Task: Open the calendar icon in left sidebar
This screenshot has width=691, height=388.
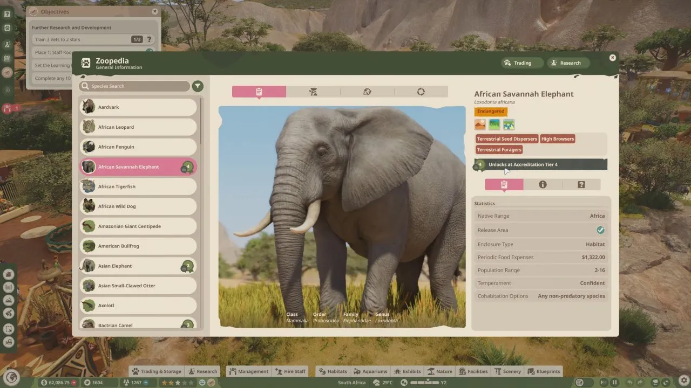Action: (x=7, y=58)
